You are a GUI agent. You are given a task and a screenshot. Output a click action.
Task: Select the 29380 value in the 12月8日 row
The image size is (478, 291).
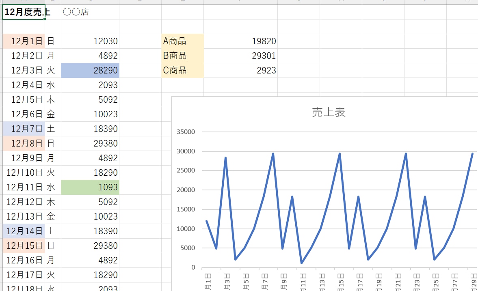click(90, 144)
